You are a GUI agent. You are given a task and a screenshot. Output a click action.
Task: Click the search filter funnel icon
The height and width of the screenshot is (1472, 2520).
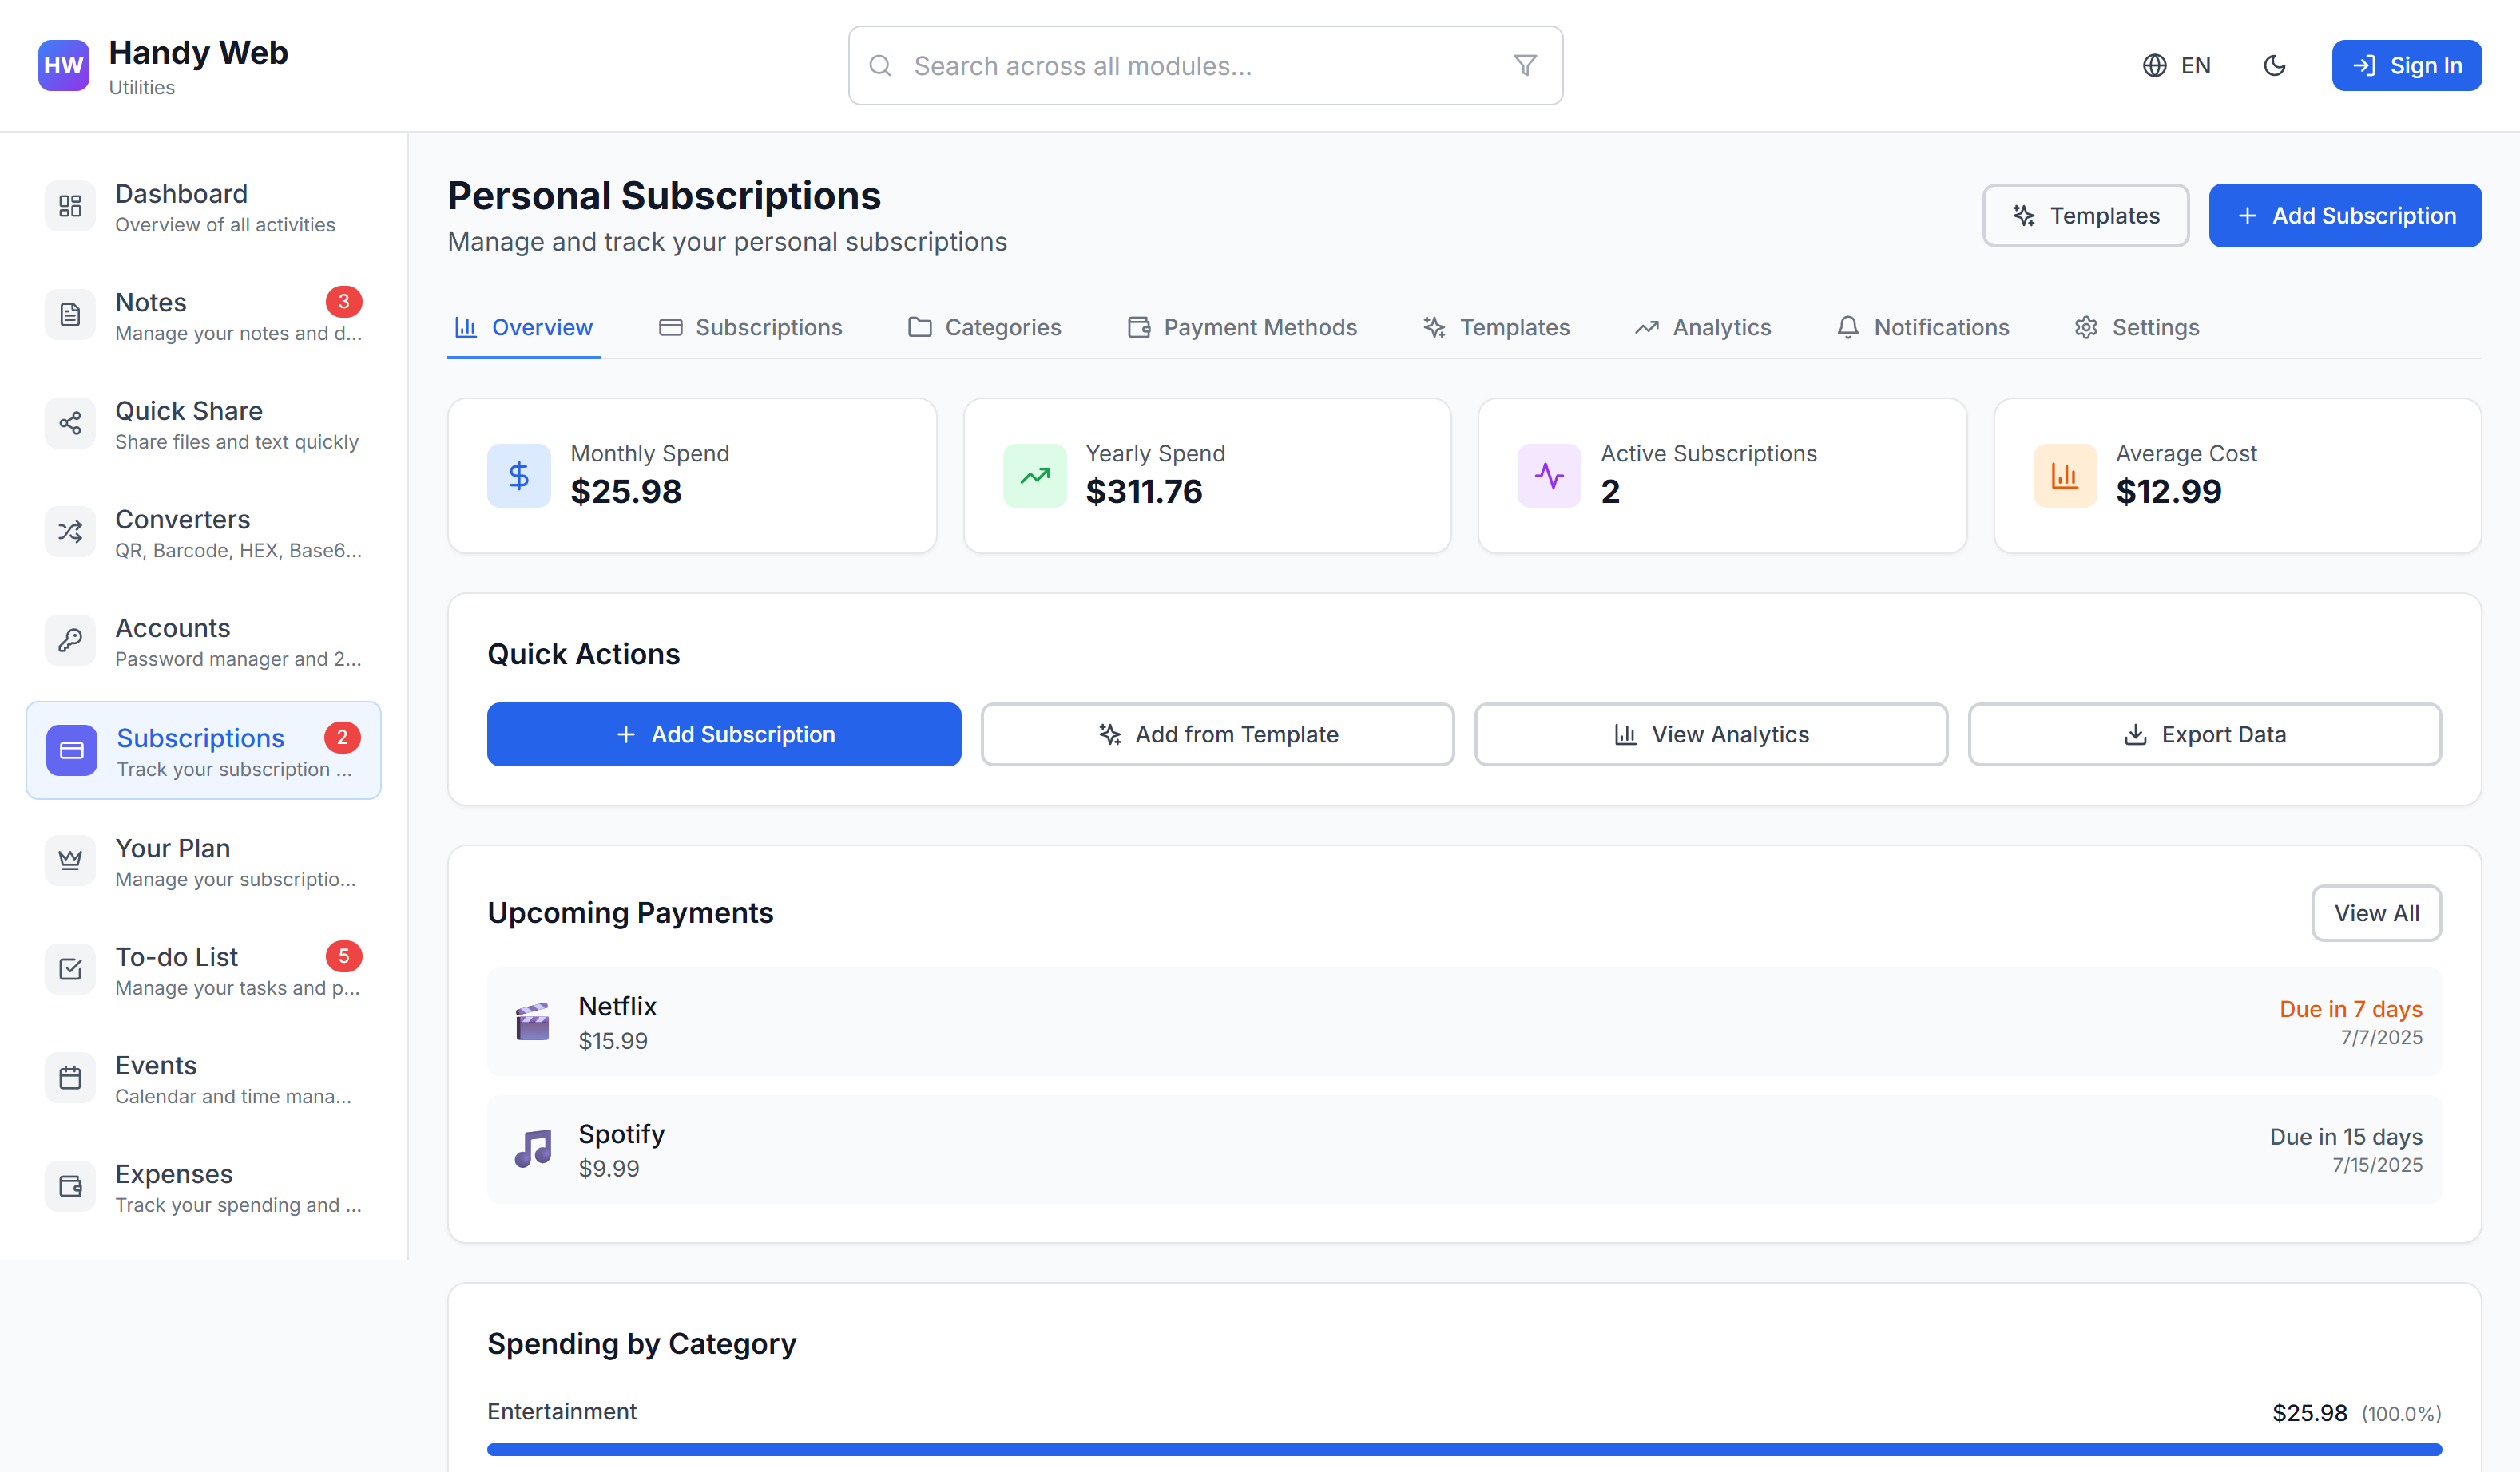click(x=1524, y=66)
